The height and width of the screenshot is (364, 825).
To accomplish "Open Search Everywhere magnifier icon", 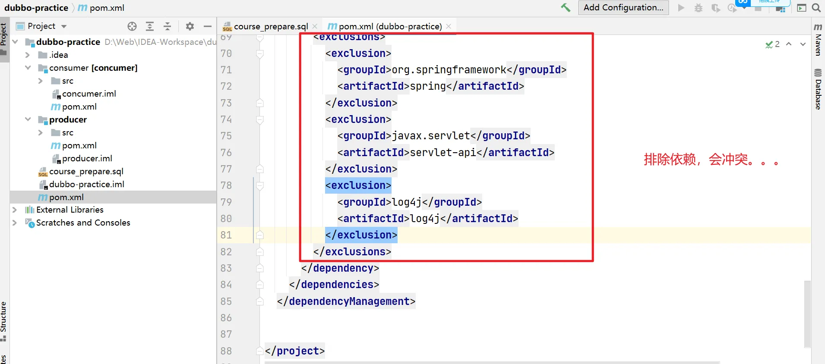I will [x=816, y=8].
